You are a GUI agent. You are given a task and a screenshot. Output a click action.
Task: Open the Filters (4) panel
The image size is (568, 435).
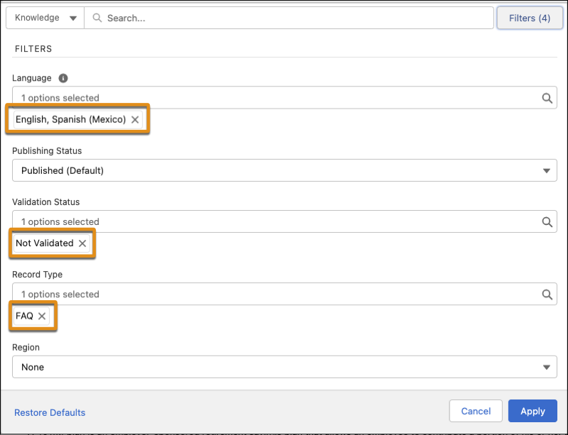[x=530, y=17]
